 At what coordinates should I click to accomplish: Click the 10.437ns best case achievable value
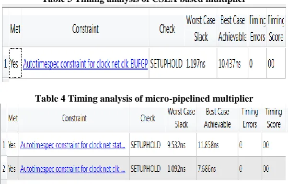230,64
